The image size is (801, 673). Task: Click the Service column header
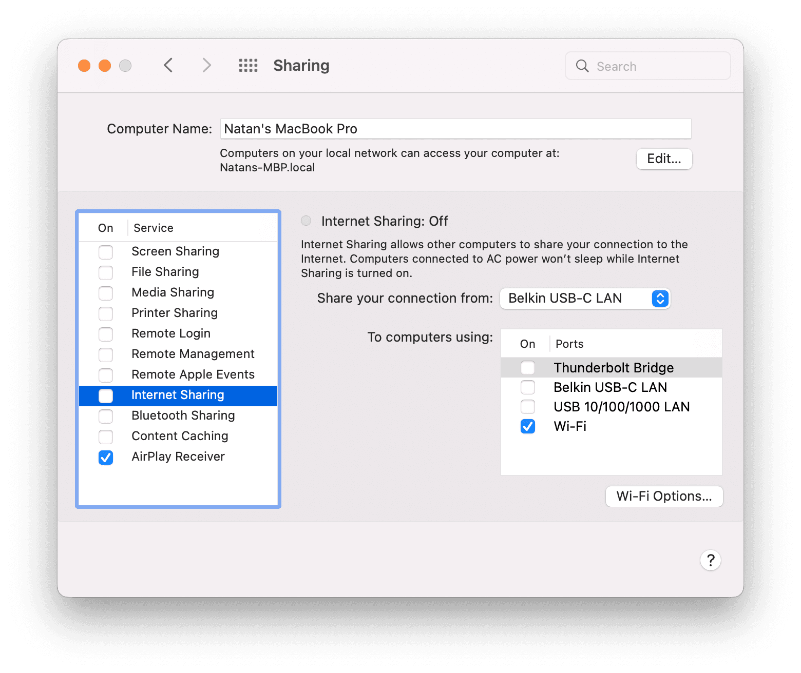click(x=154, y=228)
